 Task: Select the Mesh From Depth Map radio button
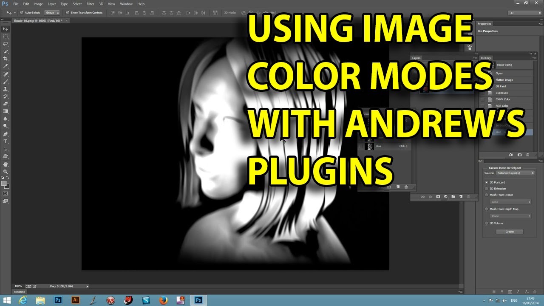click(487, 209)
